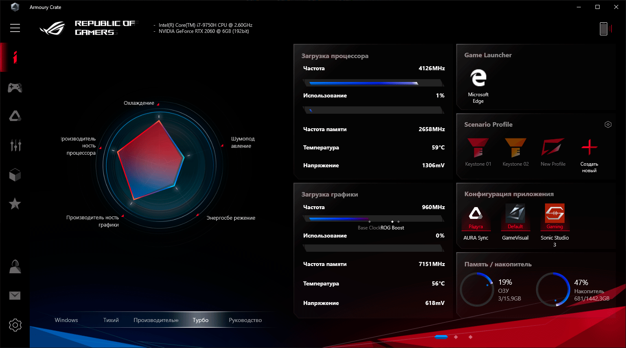Maximize the Armoury Crate window

pyautogui.click(x=598, y=7)
